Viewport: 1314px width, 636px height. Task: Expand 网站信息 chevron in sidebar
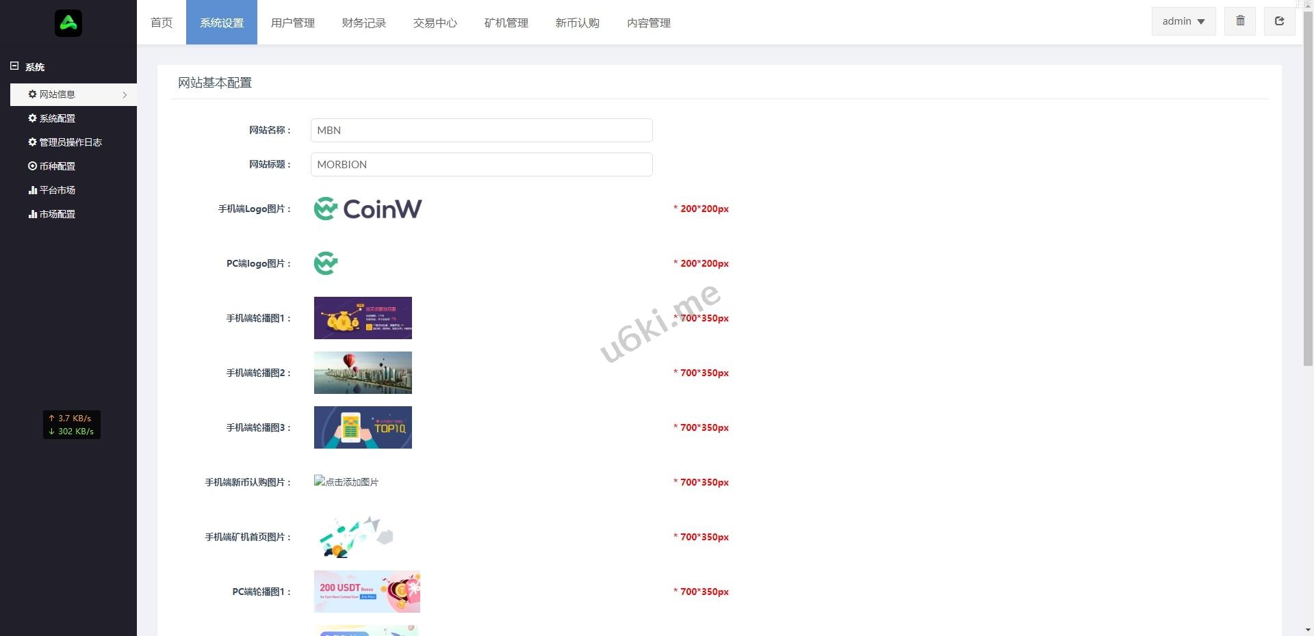125,95
